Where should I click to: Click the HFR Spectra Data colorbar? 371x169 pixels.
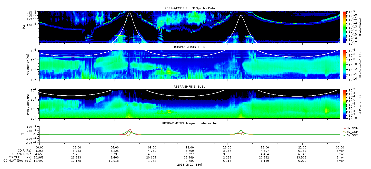(344, 27)
